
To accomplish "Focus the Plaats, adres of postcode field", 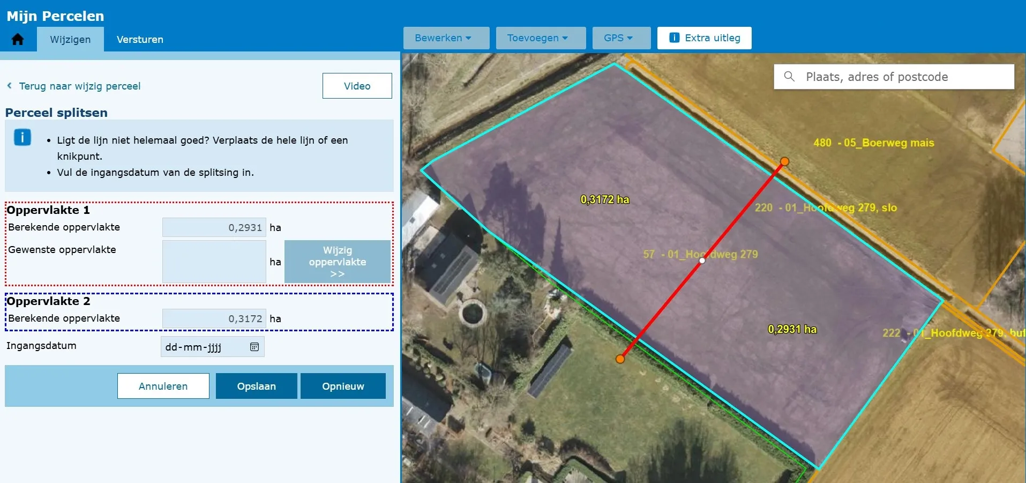I will coord(894,77).
